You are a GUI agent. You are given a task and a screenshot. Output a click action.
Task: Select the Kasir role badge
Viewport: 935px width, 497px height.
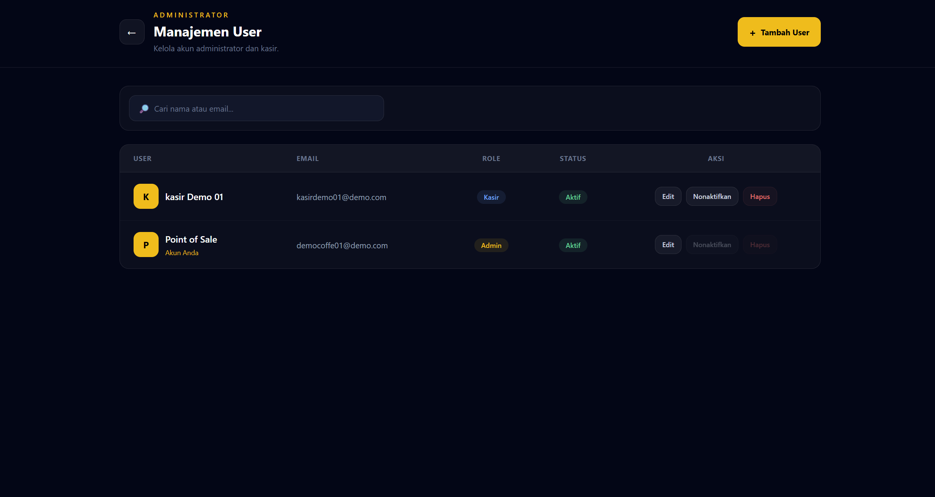491,197
